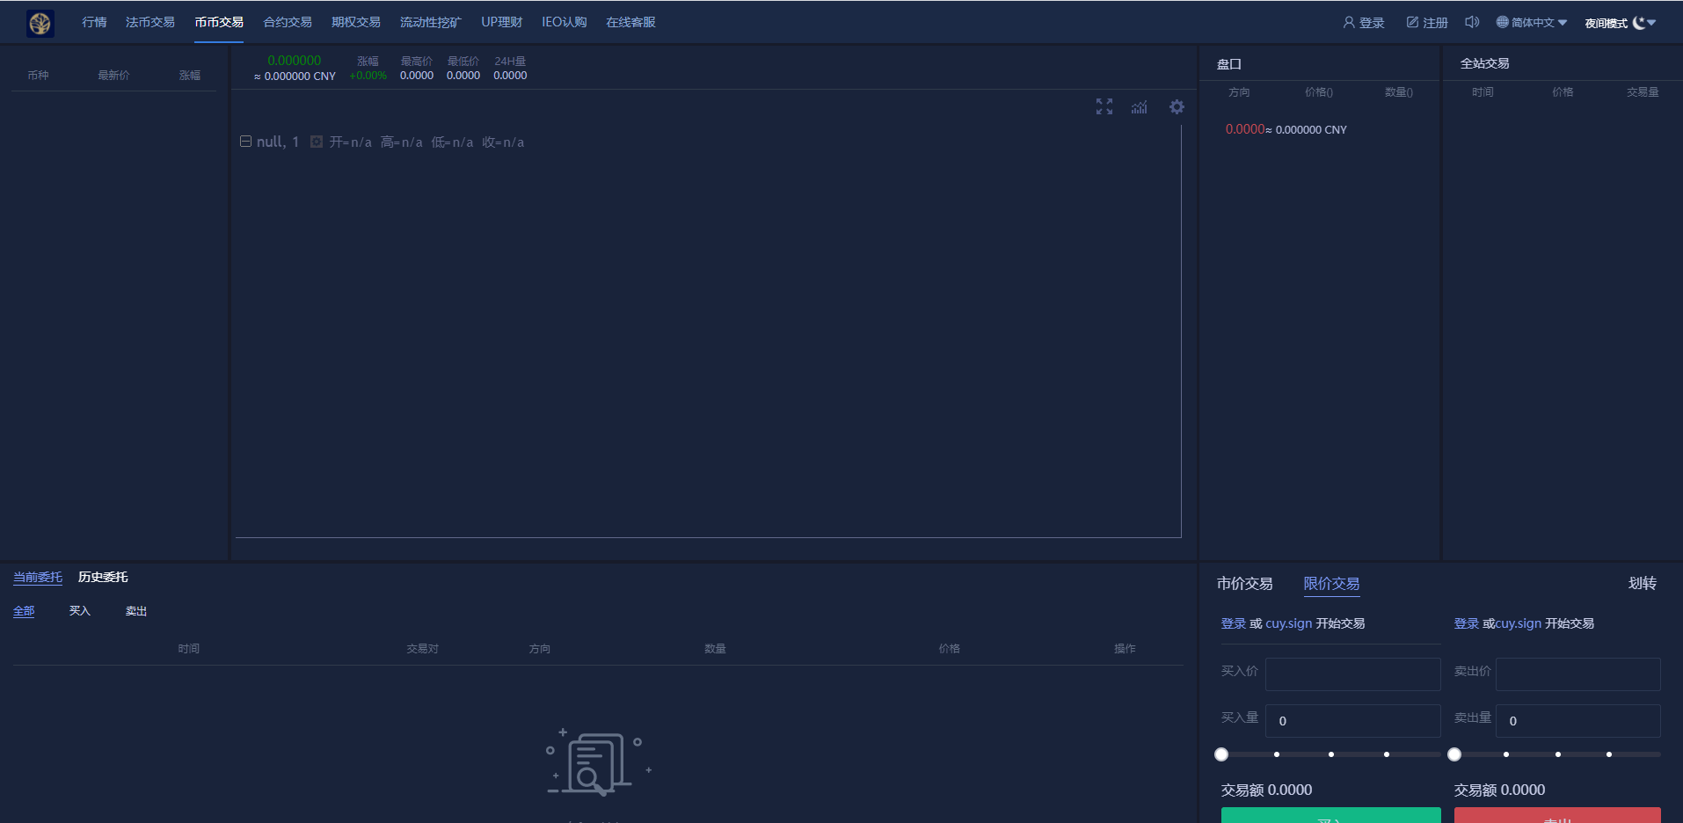Collapse the null, 1 chart legend
1683x823 pixels.
pyautogui.click(x=245, y=142)
